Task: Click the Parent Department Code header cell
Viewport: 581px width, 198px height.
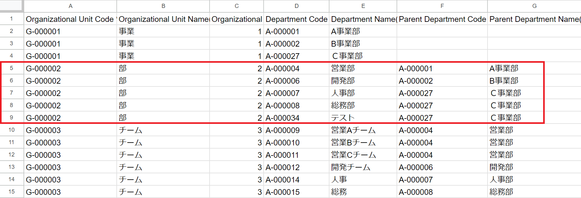Action: [442, 19]
